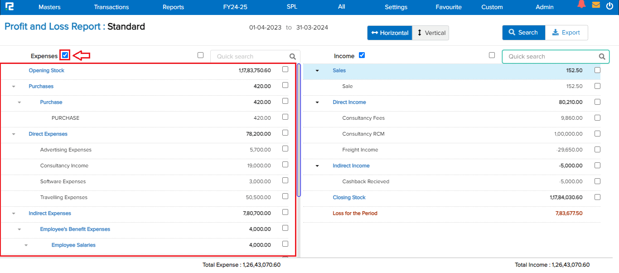The width and height of the screenshot is (619, 273).
Task: Switch to Vertical layout view
Action: coord(431,33)
